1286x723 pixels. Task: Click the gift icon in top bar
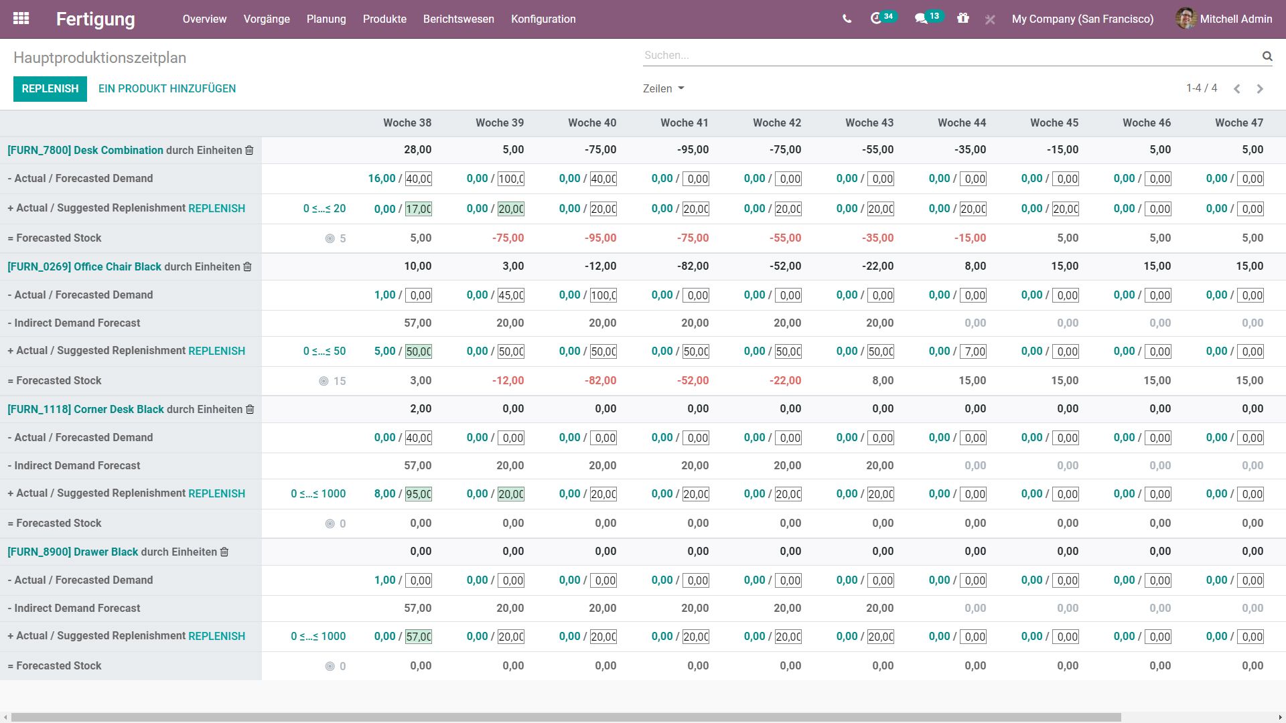(962, 19)
